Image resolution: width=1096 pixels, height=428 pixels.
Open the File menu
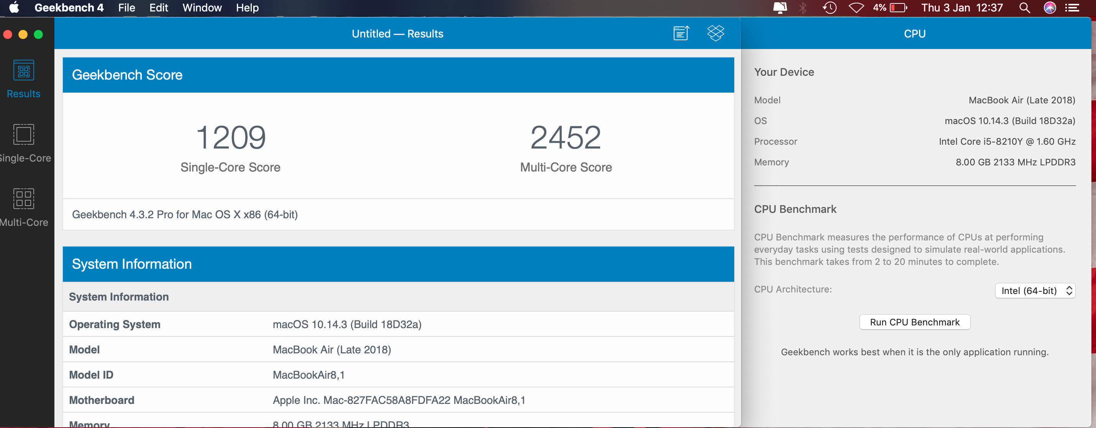pyautogui.click(x=126, y=8)
